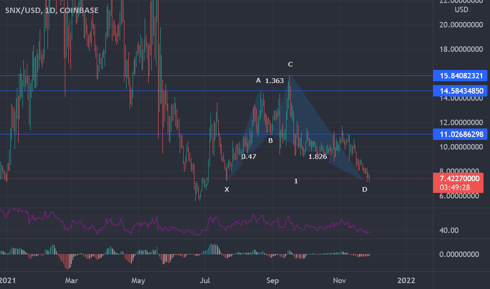Click the SNX/USD, 1D, COINBASE symbol title

pyautogui.click(x=52, y=11)
